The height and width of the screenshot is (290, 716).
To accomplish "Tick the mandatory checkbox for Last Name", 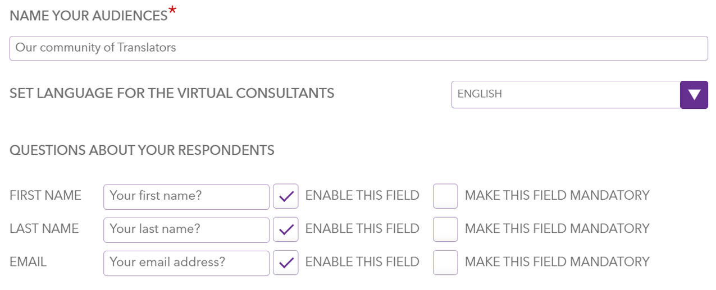I will point(445,229).
